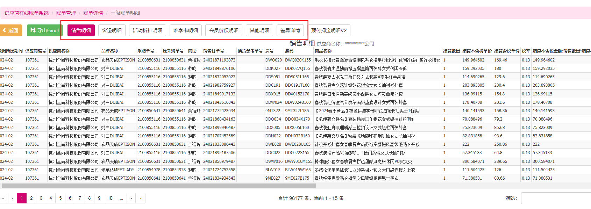Go to 供应商在线账单系统 breadcrumb link
The image size is (591, 209).
[x=27, y=13]
